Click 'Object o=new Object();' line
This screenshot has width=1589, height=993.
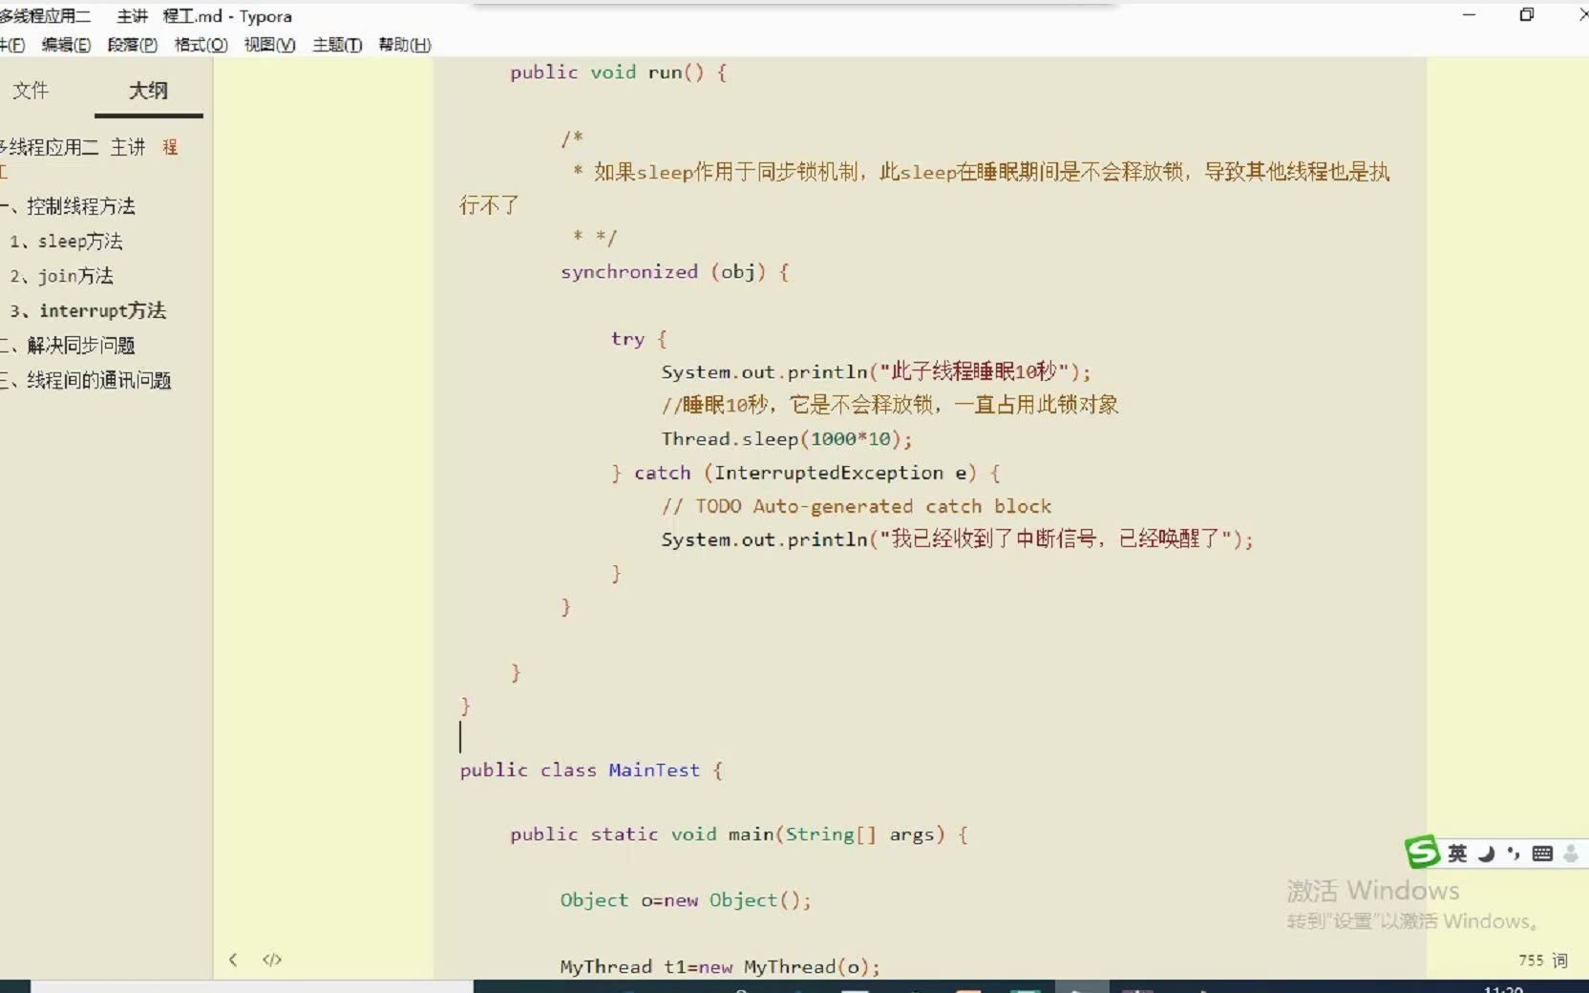click(x=686, y=900)
